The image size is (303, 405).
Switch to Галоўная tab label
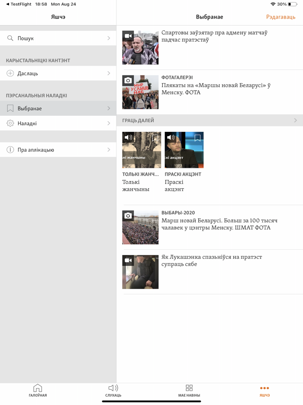tap(38, 395)
